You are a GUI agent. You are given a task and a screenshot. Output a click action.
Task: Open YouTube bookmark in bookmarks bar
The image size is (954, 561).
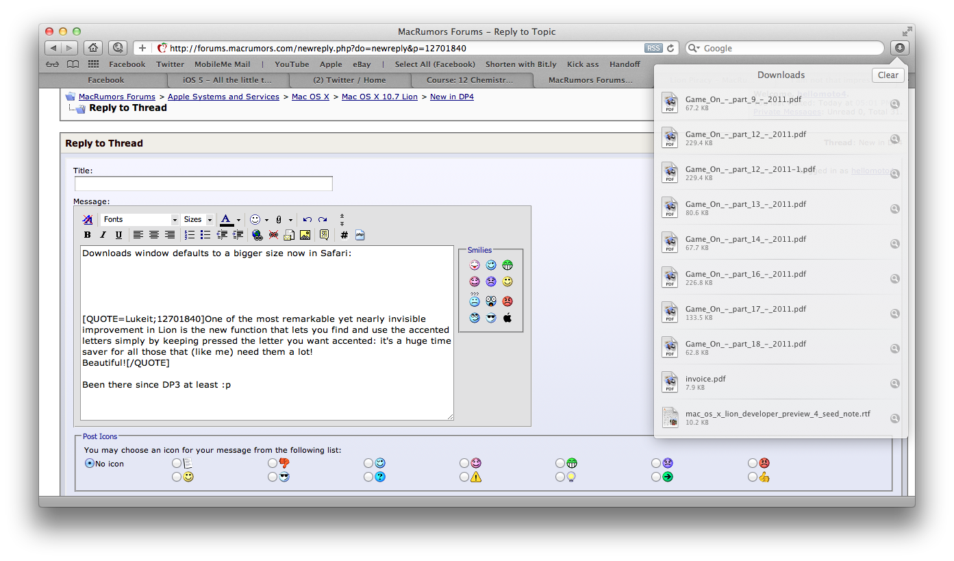[292, 64]
